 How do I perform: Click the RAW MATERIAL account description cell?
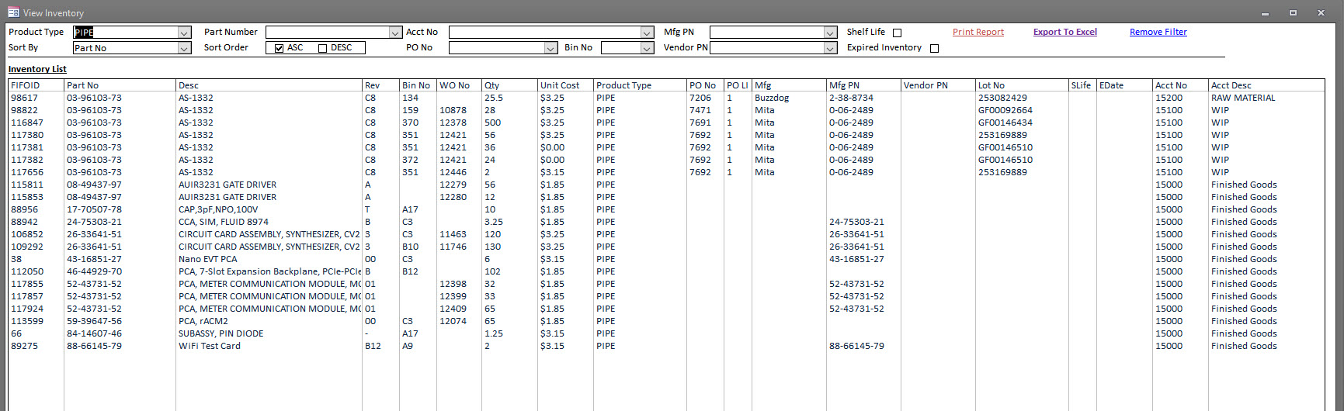(1243, 98)
